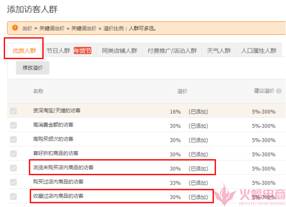The image size is (286, 207).
Task: Switch to the 优质人群 tab
Action: pos(24,51)
